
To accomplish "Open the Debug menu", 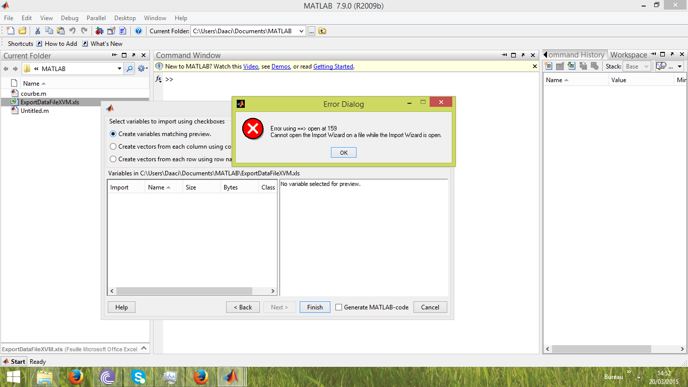I will coord(70,18).
